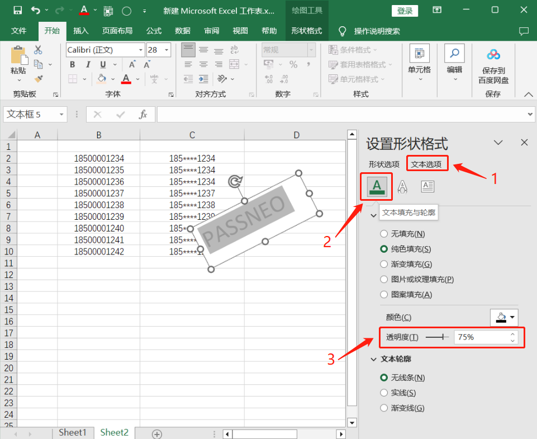Click the Merge and Center icon
This screenshot has width=537, height=439.
click(234, 64)
